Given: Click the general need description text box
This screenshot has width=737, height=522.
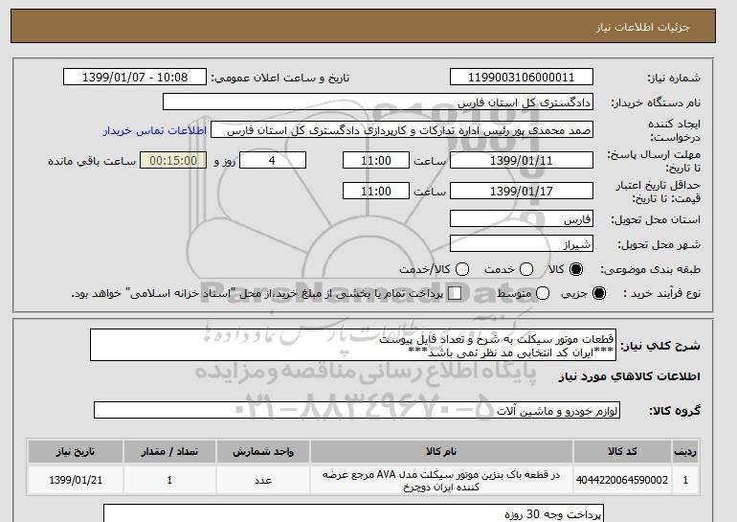Looking at the screenshot, I should [x=353, y=345].
